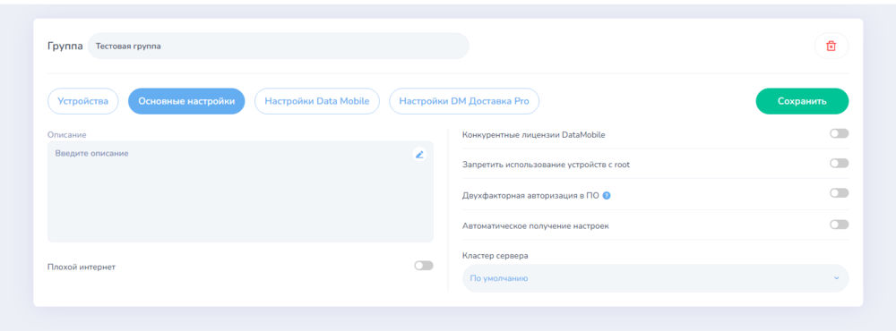Focus the Группа name field with Тестовая группа
This screenshot has width=896, height=331.
click(279, 46)
